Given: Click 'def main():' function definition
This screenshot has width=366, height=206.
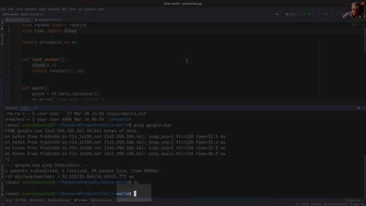Looking at the screenshot, I should 35,88.
